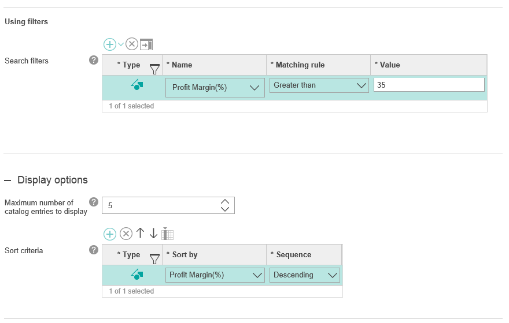Open column settings for sort criteria table

click(x=168, y=234)
